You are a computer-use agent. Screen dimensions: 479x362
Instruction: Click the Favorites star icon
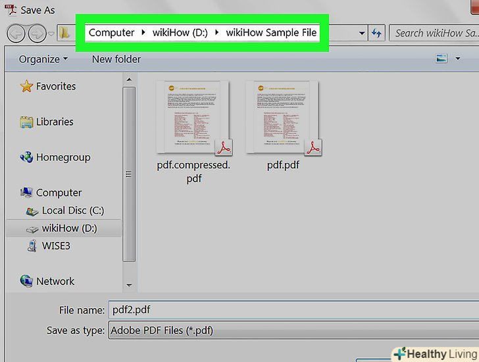[26, 86]
